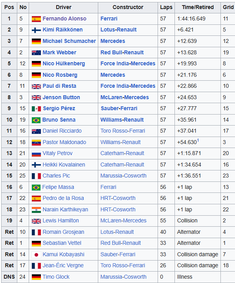The height and width of the screenshot is (283, 235).
Task: Open the Sergio Pérez link
Action: click(x=59, y=108)
